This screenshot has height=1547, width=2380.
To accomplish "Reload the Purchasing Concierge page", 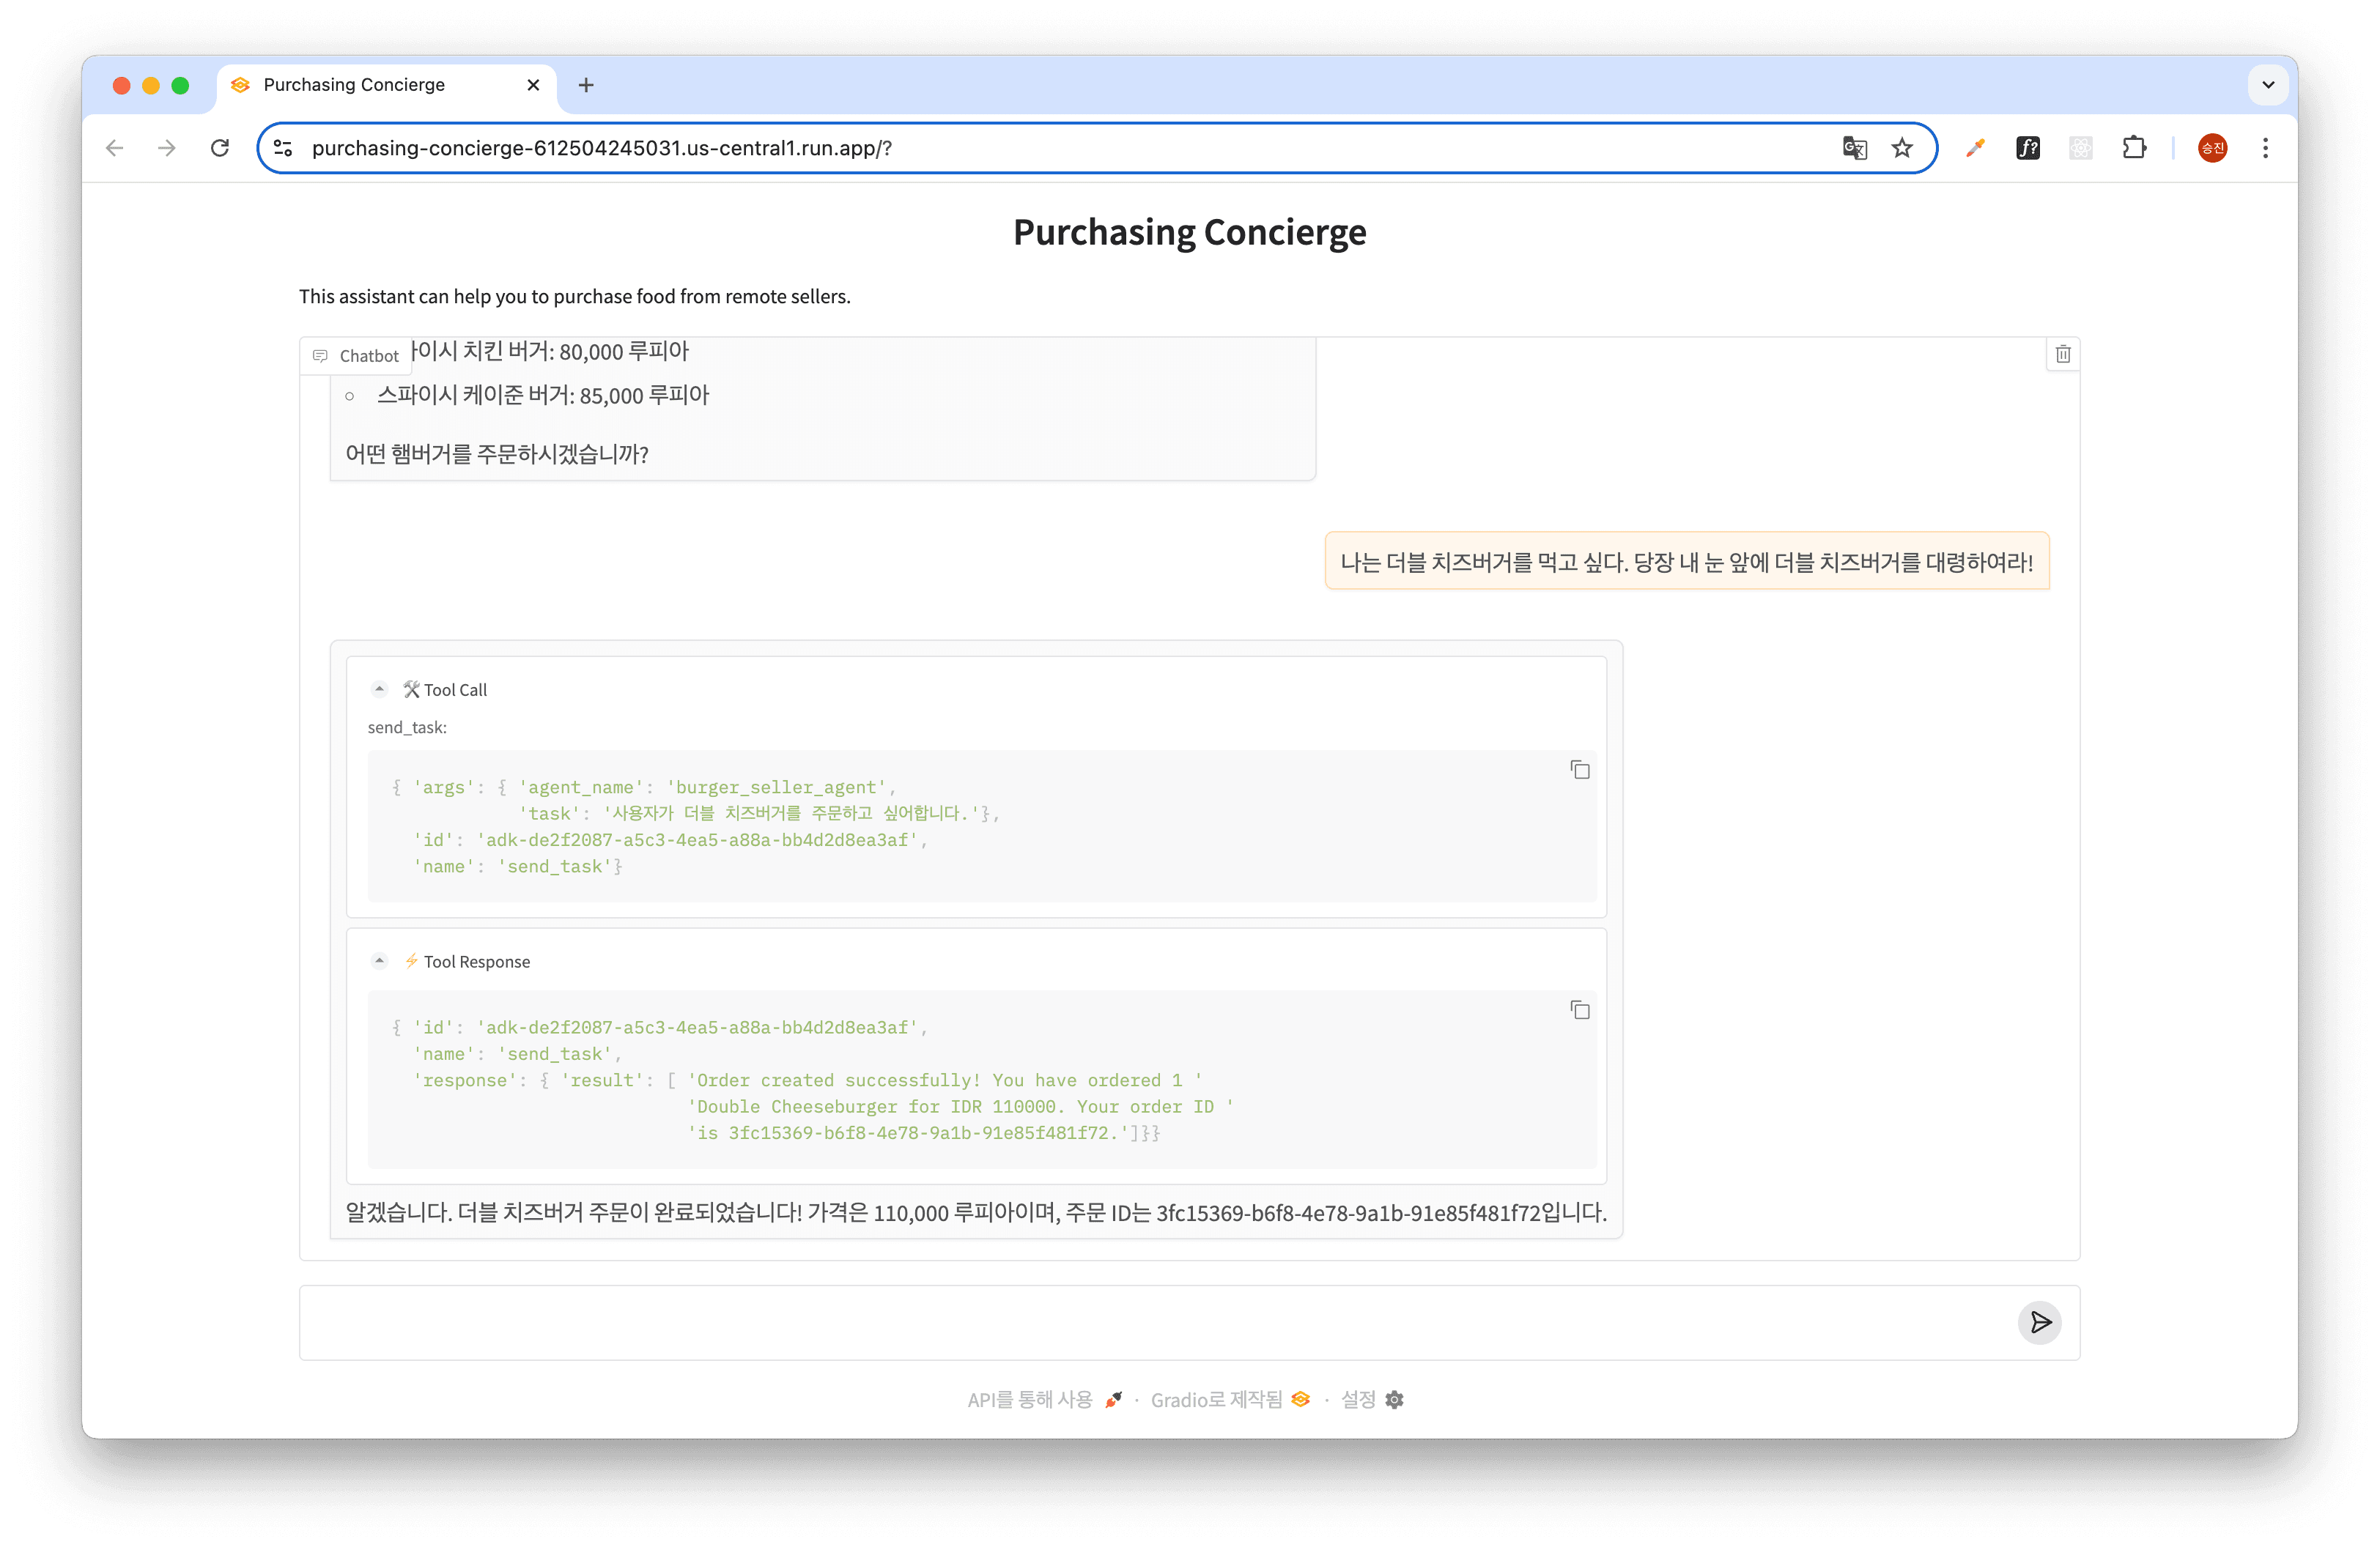I will click(x=220, y=148).
